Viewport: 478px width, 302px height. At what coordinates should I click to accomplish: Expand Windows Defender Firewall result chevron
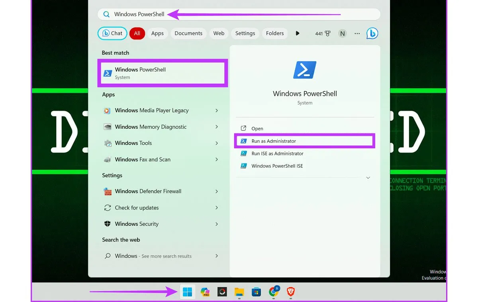coord(217,191)
